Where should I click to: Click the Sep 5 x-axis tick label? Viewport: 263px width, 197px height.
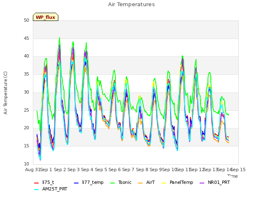point(101,170)
